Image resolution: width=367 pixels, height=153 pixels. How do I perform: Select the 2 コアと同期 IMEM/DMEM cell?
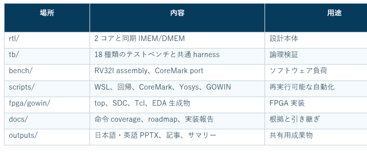pos(177,40)
